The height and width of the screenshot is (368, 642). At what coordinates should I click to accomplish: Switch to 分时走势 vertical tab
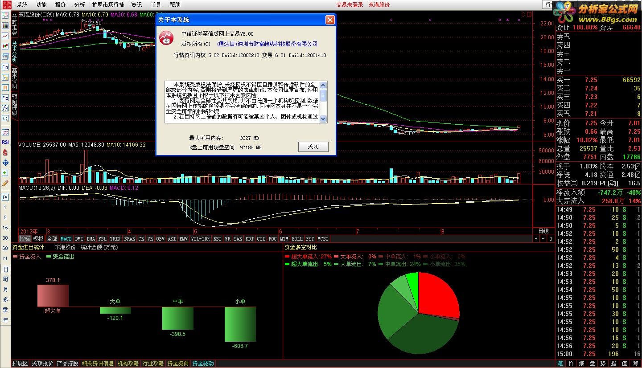(x=14, y=25)
